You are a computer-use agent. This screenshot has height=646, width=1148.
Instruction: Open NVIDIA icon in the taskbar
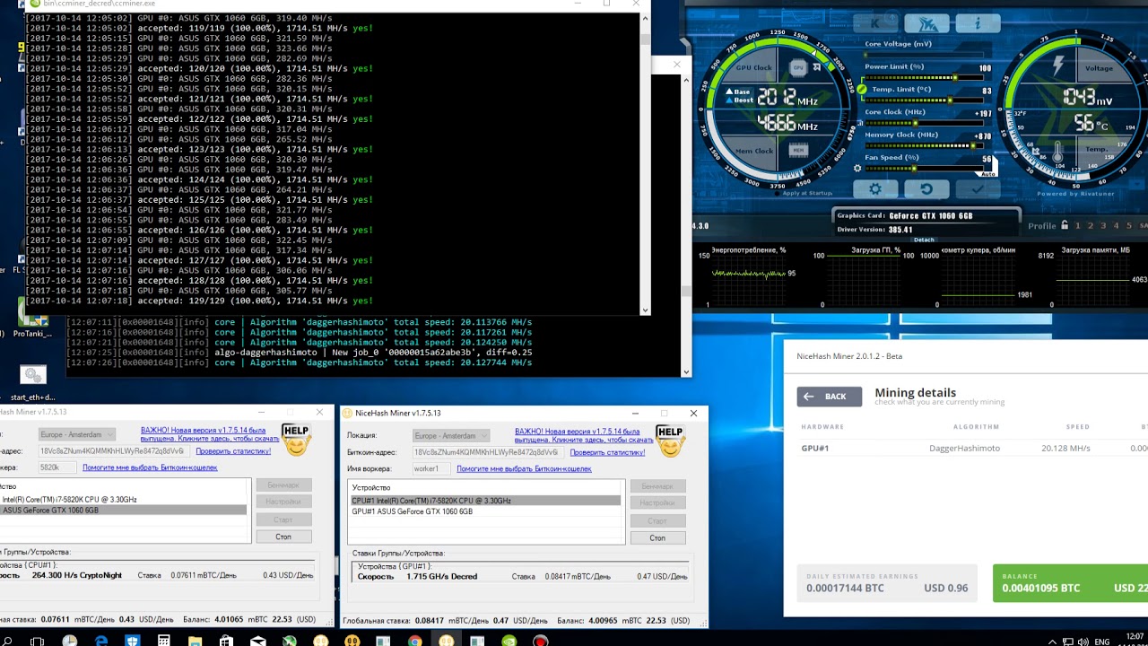click(509, 641)
